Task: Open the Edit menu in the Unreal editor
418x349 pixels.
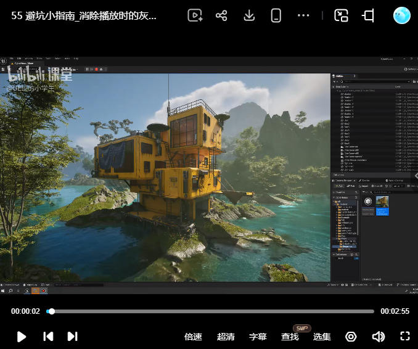Action: coord(19,59)
